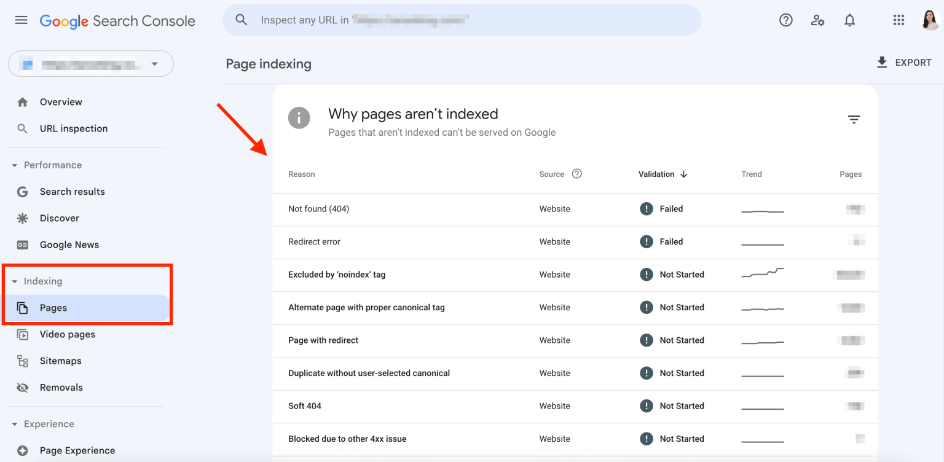Screen dimensions: 944x462
Task: Click the Source column header text
Action: (x=552, y=174)
